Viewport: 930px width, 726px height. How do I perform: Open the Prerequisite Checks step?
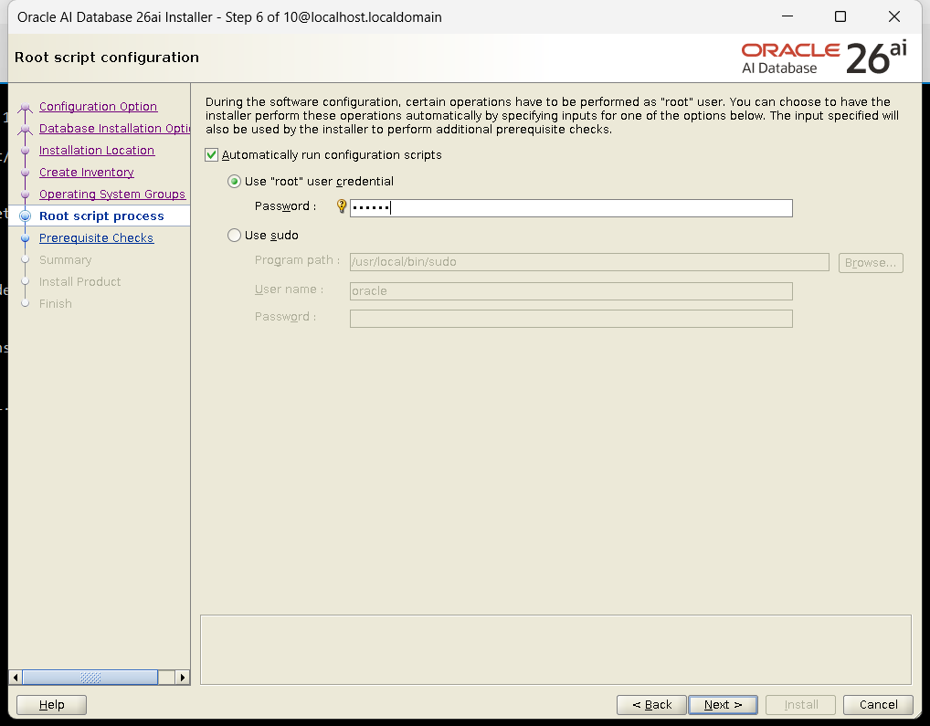point(96,238)
